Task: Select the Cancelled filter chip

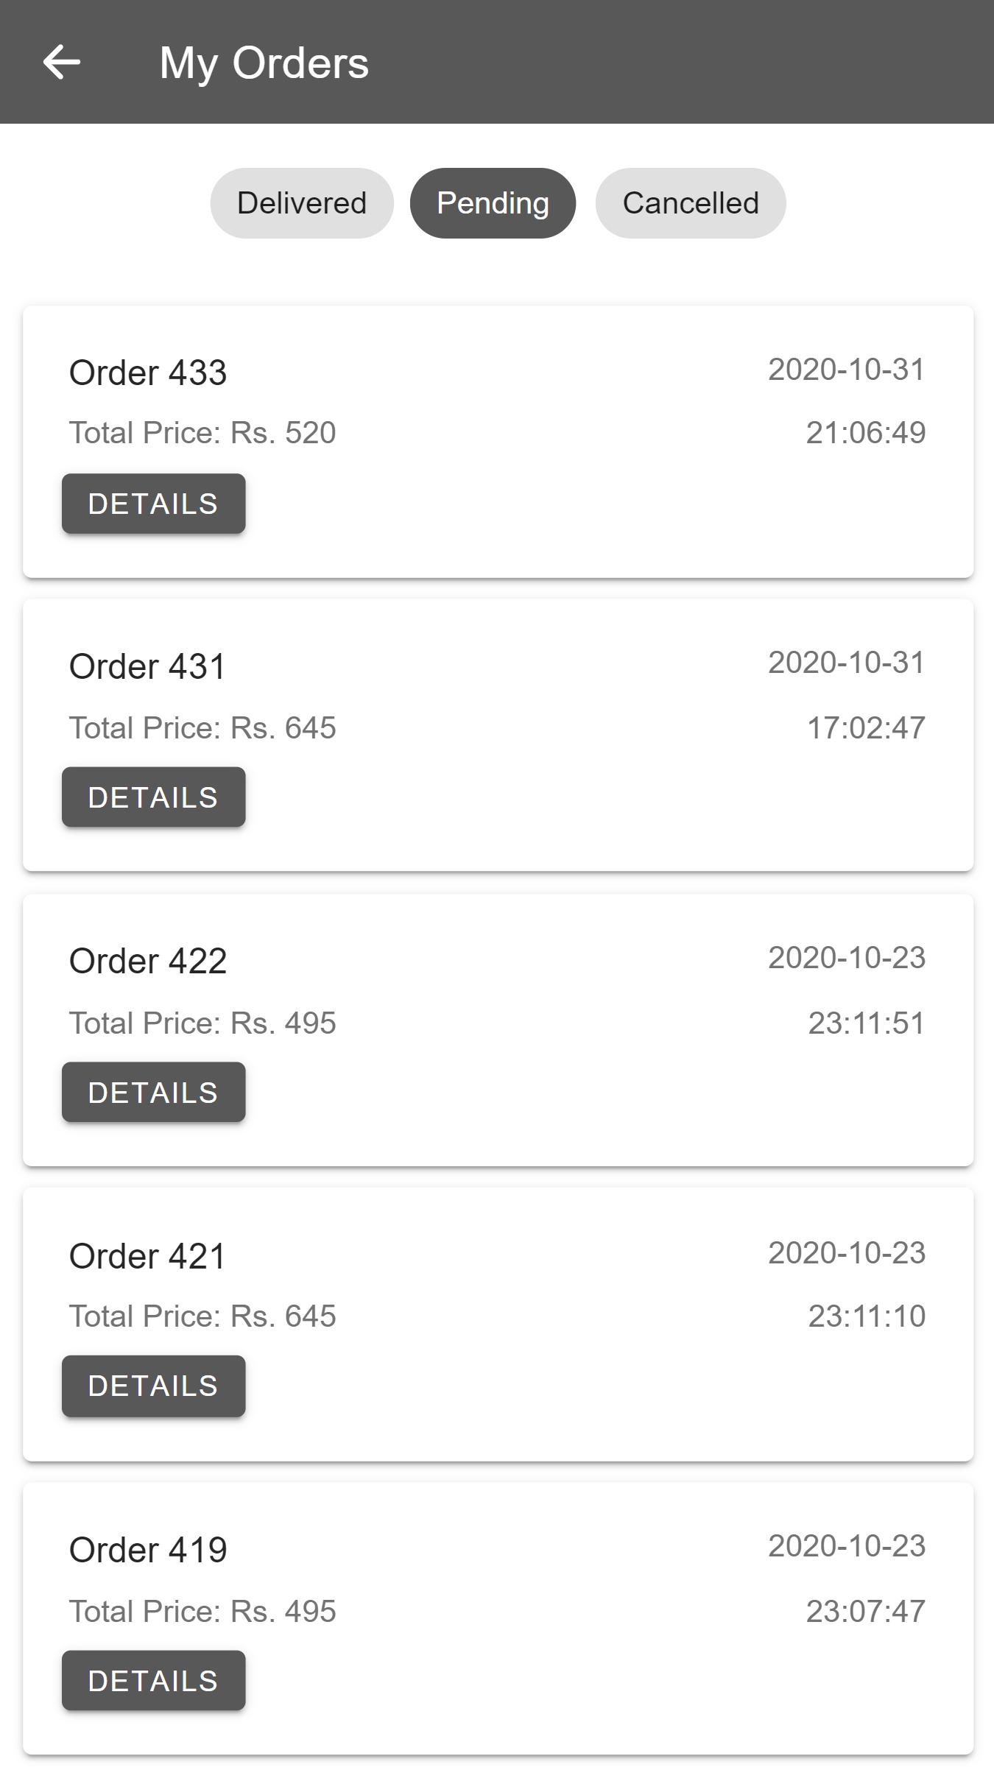Action: [691, 203]
